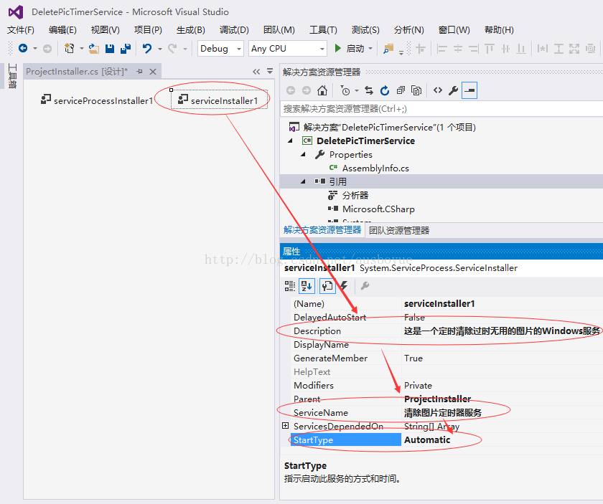This screenshot has width=603, height=504.
Task: Open the 帮助(H) help menu
Action: 499,30
